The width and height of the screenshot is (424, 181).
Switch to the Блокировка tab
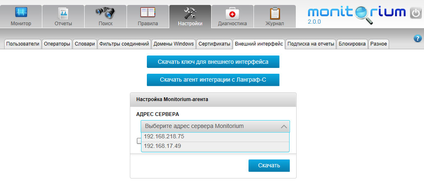click(x=353, y=44)
